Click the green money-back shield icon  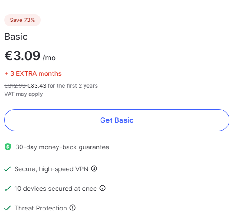point(8,147)
